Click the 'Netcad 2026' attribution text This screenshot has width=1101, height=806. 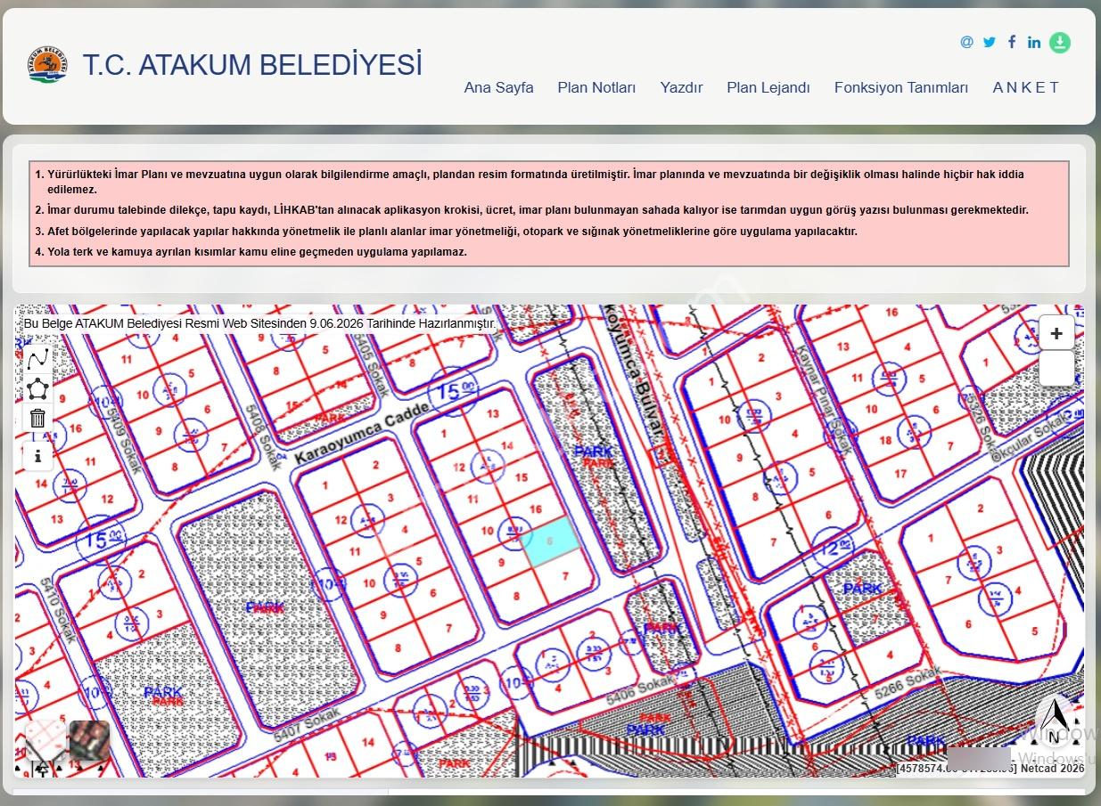tap(1053, 768)
